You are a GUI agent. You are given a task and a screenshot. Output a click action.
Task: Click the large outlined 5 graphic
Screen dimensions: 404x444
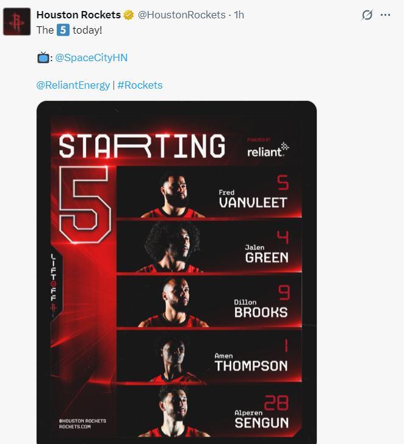pyautogui.click(x=85, y=205)
